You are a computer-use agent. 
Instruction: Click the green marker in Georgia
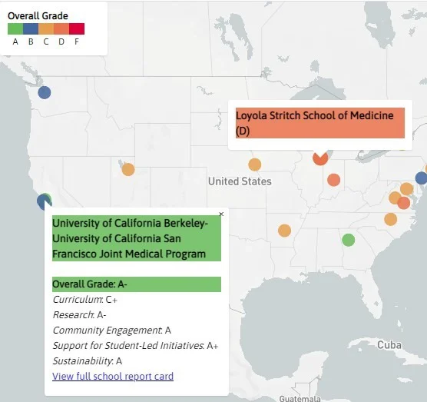click(349, 240)
